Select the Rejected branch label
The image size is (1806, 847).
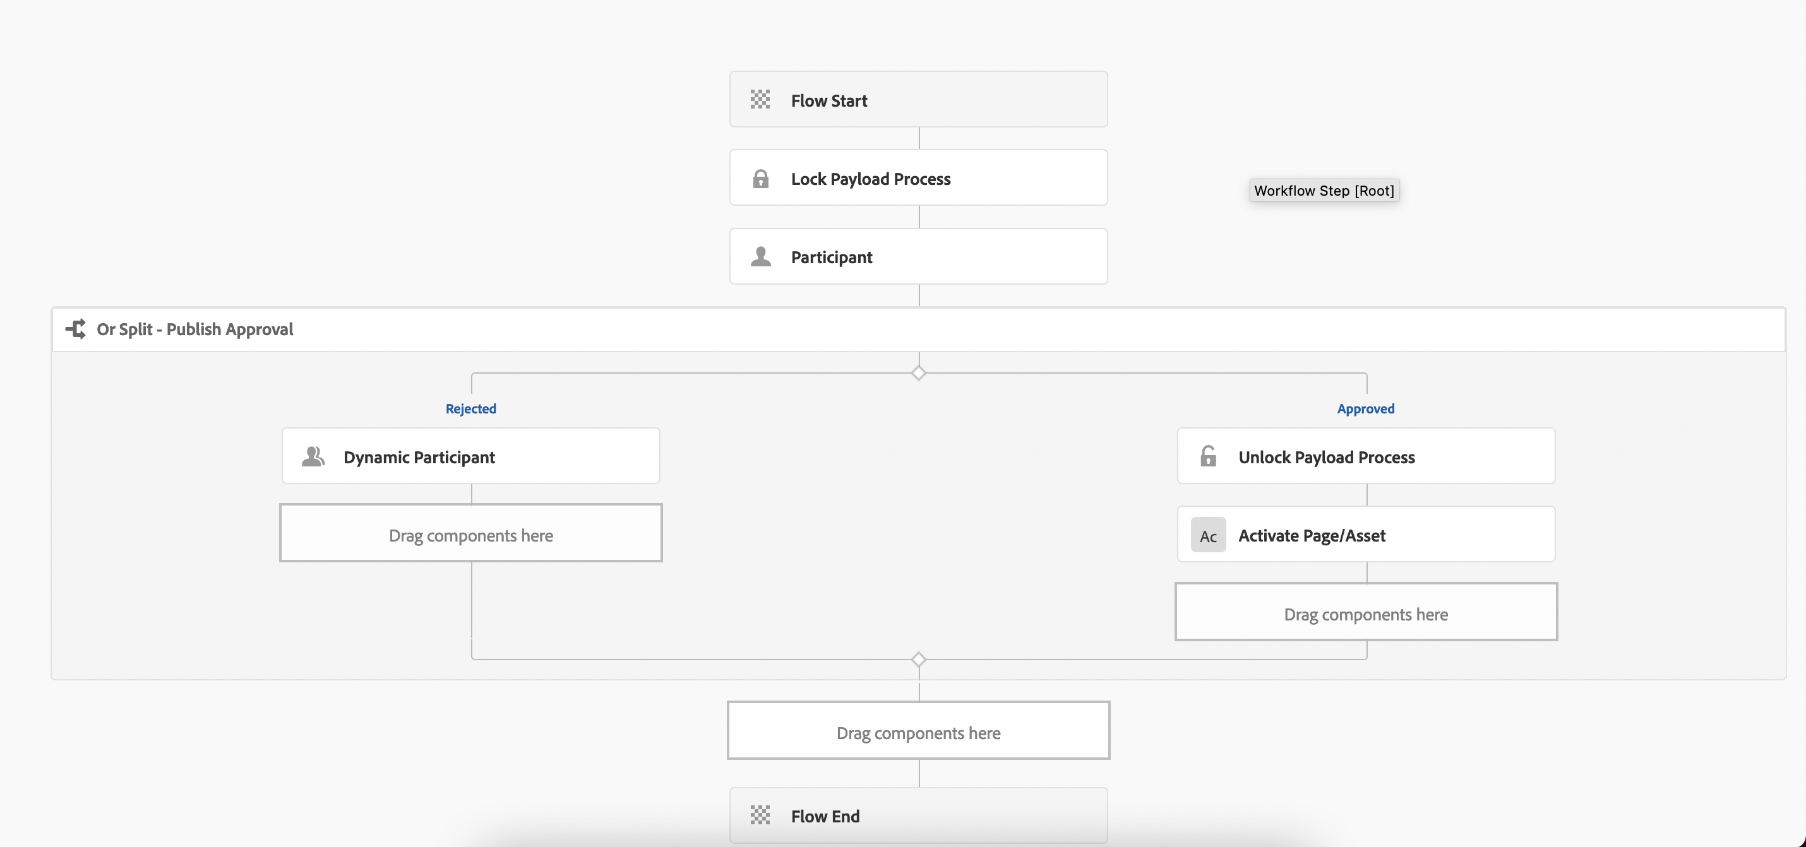coord(470,408)
